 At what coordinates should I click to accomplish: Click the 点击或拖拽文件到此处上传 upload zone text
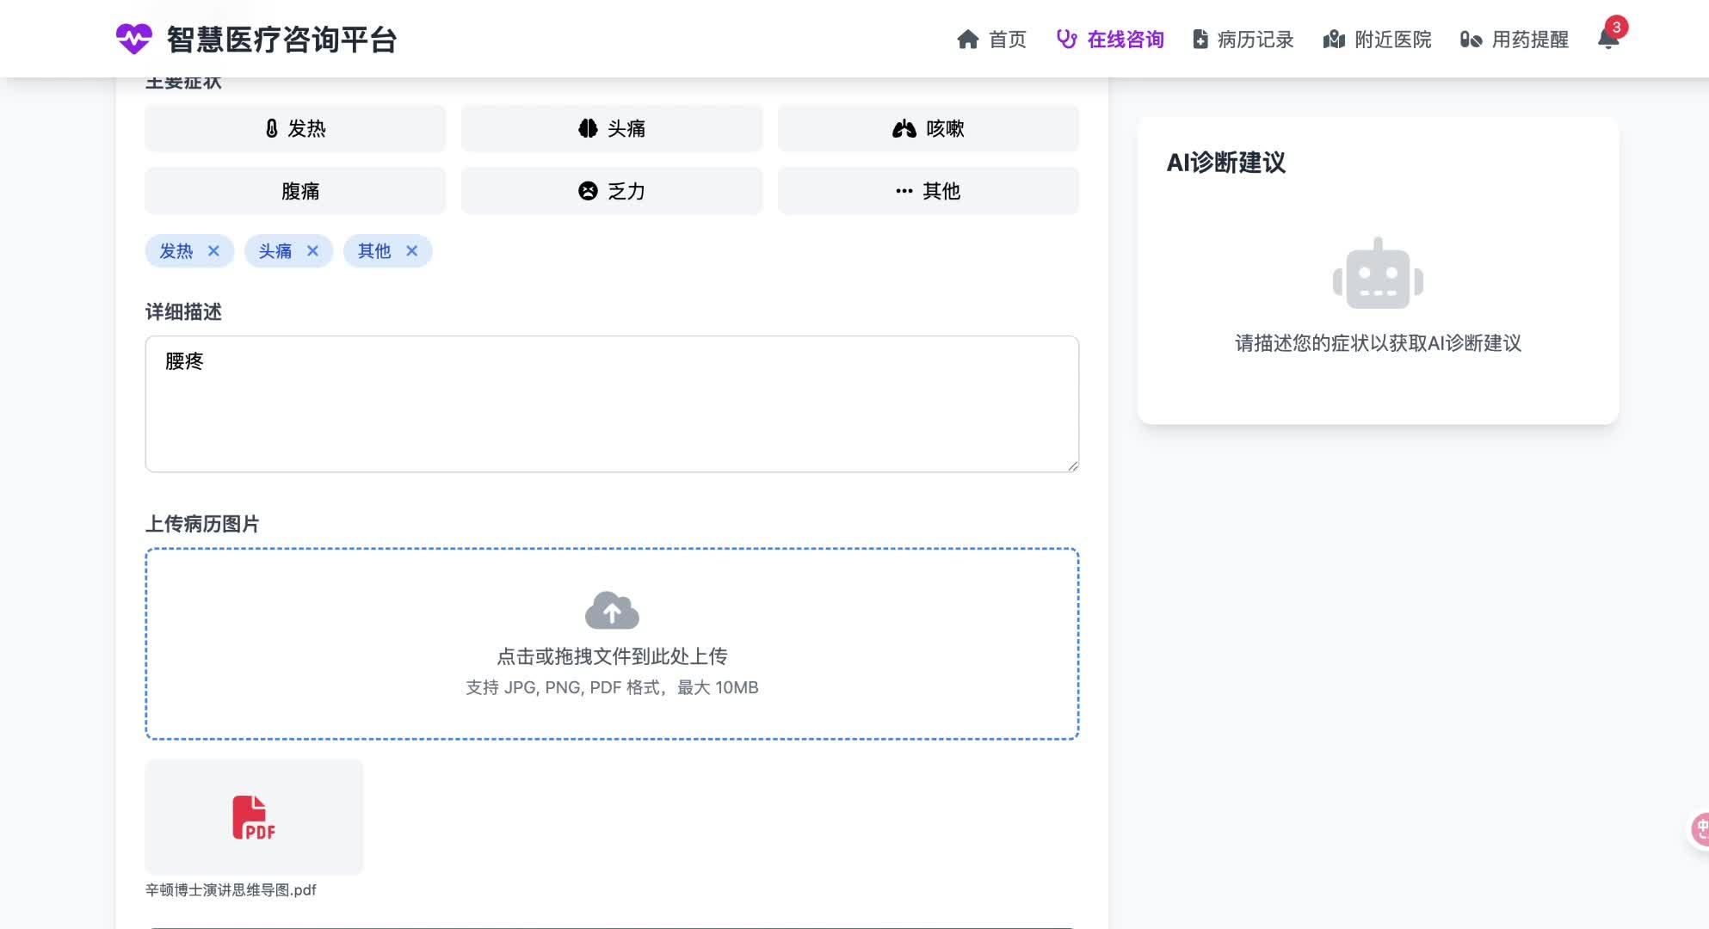612,656
